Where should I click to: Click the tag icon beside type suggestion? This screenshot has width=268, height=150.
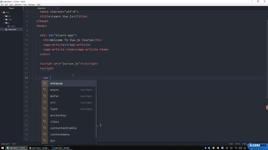45,109
